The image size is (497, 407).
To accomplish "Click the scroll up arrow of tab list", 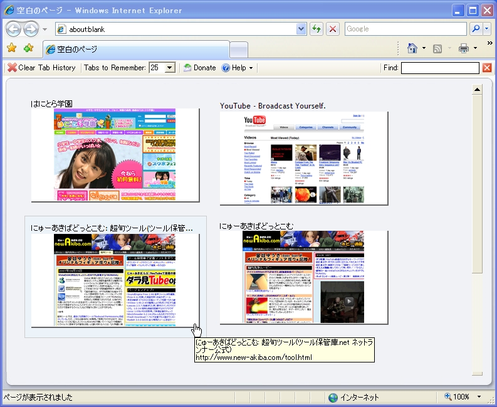I will (477, 90).
